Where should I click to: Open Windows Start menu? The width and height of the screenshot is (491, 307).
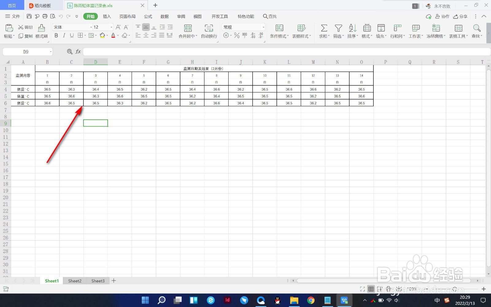[x=145, y=300]
